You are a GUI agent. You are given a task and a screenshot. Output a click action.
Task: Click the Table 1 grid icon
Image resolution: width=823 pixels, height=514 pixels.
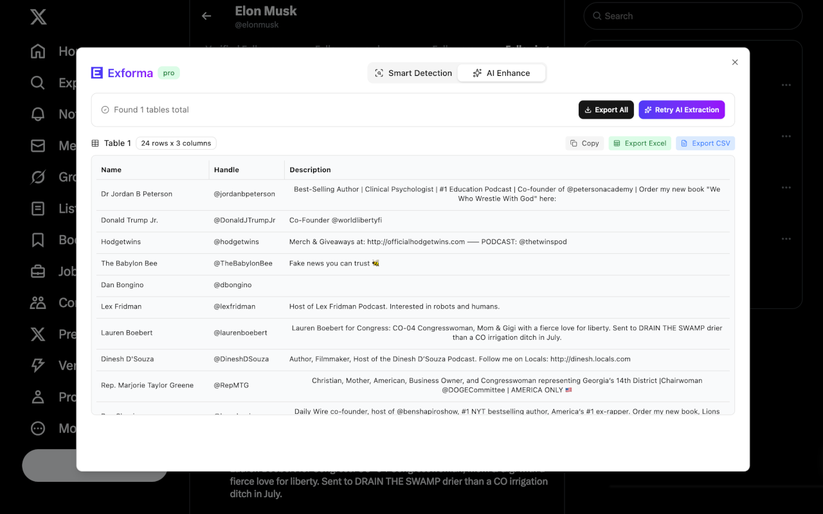tap(95, 143)
